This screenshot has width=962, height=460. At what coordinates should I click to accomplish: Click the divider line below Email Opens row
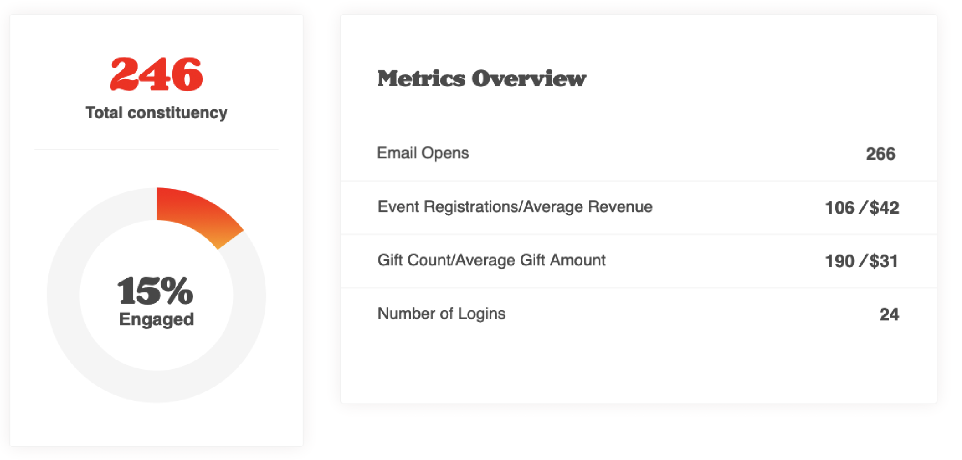click(x=639, y=181)
